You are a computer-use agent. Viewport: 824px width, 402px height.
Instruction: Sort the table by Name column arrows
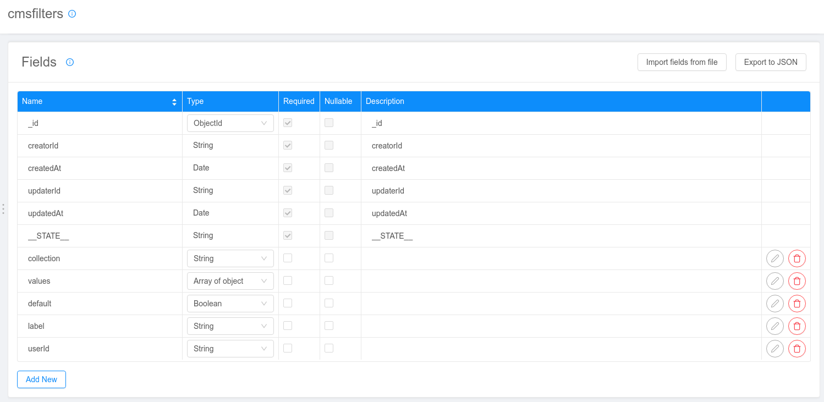174,102
